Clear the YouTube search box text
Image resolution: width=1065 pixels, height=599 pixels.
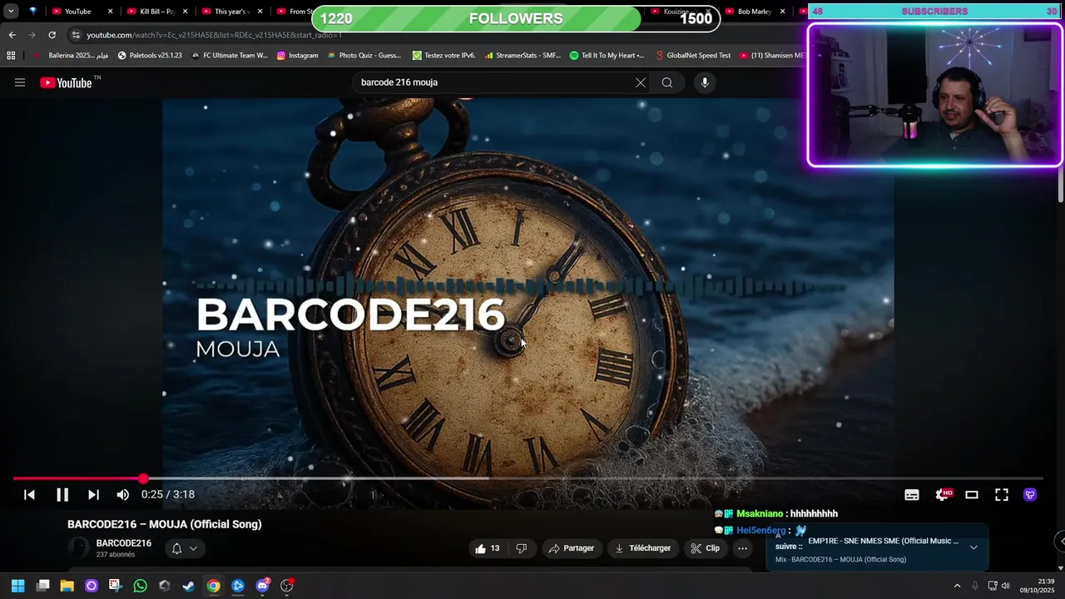click(640, 82)
